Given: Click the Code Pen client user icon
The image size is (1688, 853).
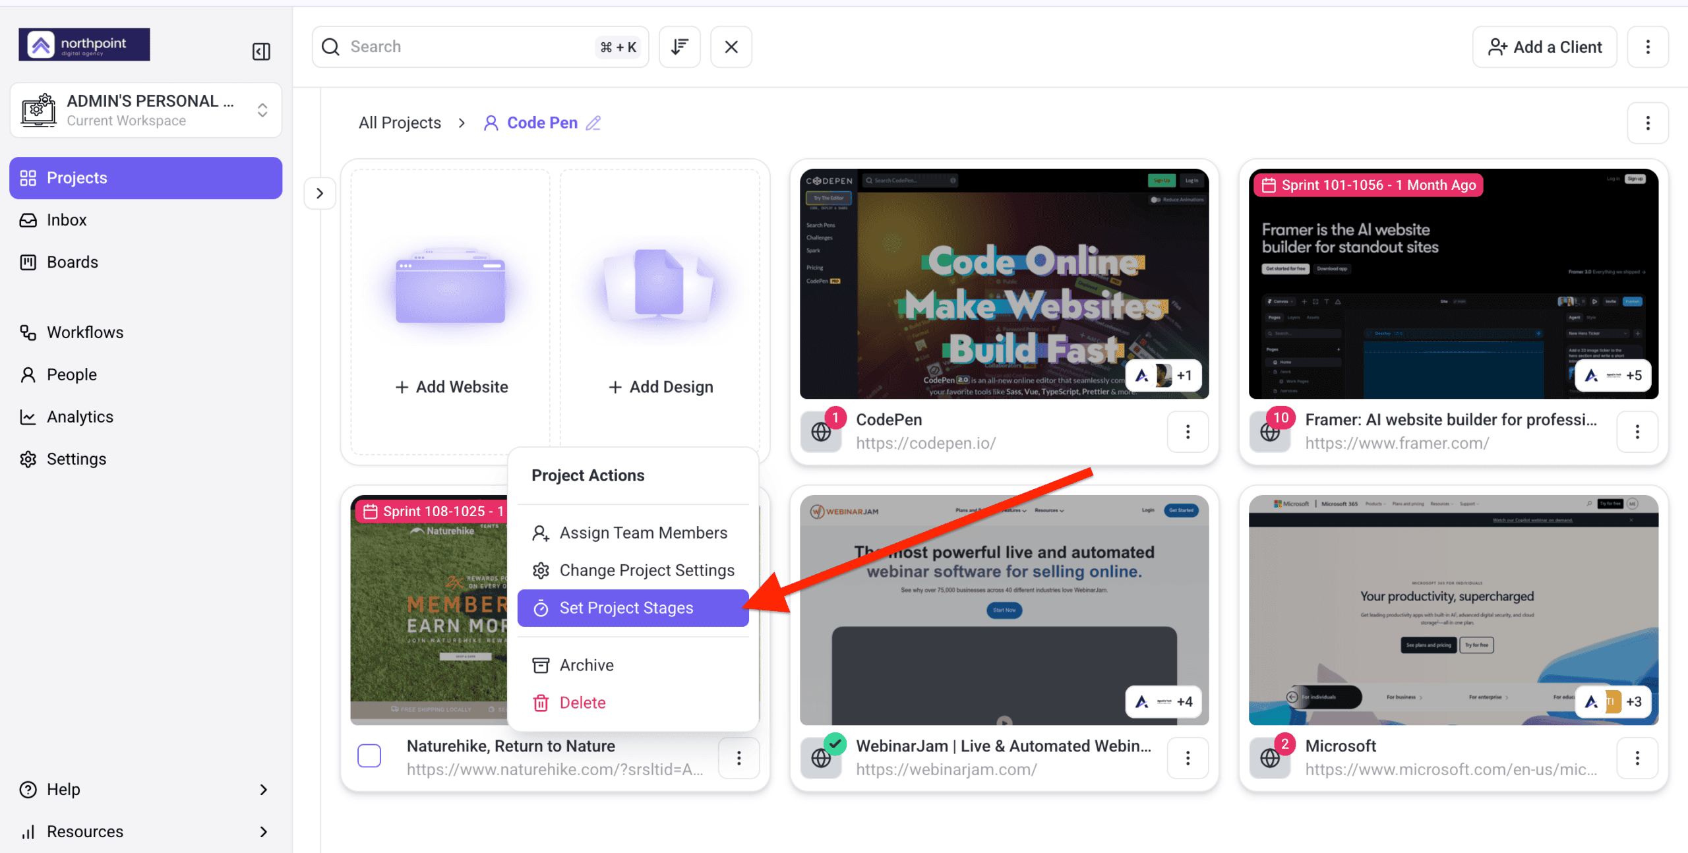Looking at the screenshot, I should point(491,123).
